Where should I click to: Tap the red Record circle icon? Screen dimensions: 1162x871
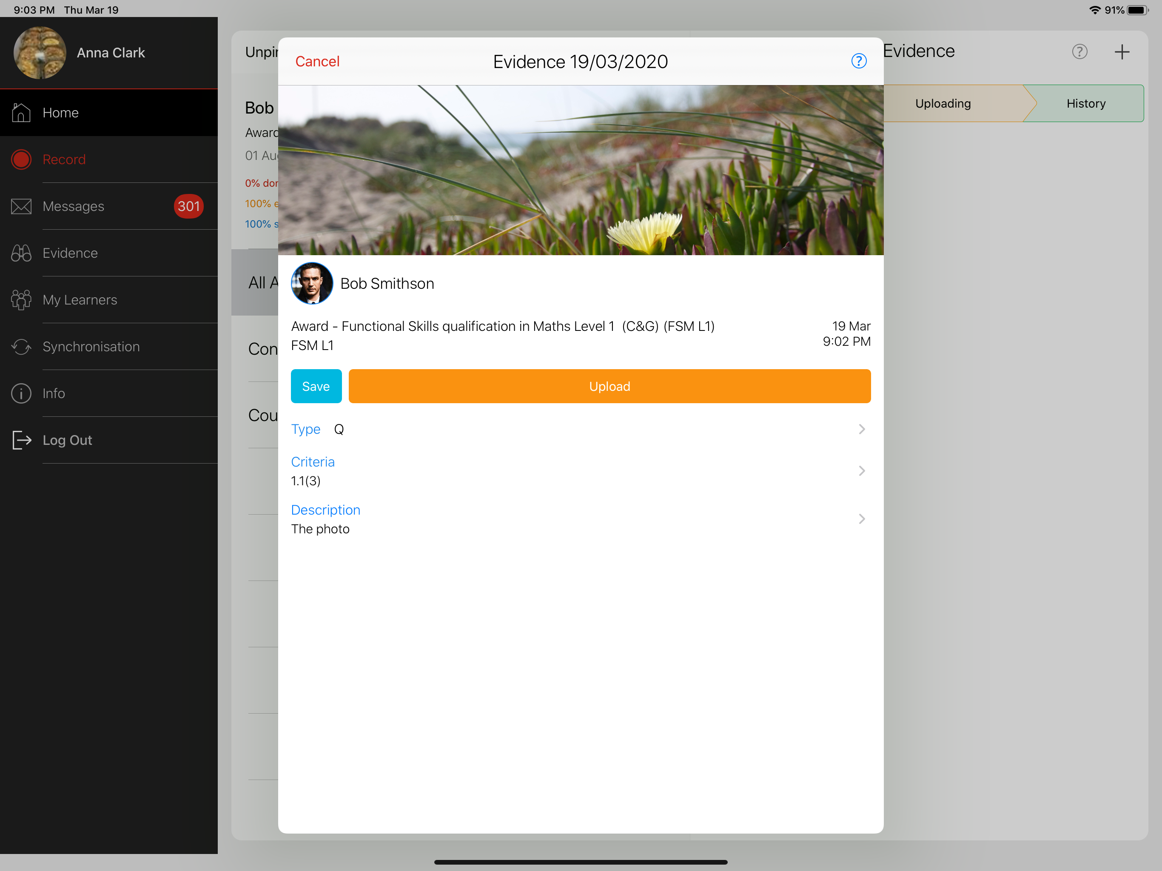(x=21, y=159)
